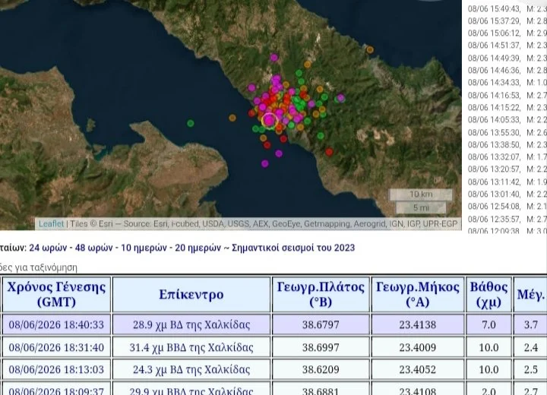Click table cell 08/06/2026 18:40:33
The image size is (547, 395).
(x=56, y=324)
